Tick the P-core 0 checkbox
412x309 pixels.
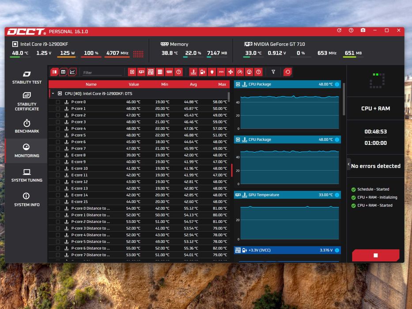tap(58, 102)
